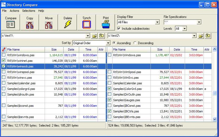219x137 pixels.
Task: Go up one level from c:\test2\
Action: pos(208,36)
